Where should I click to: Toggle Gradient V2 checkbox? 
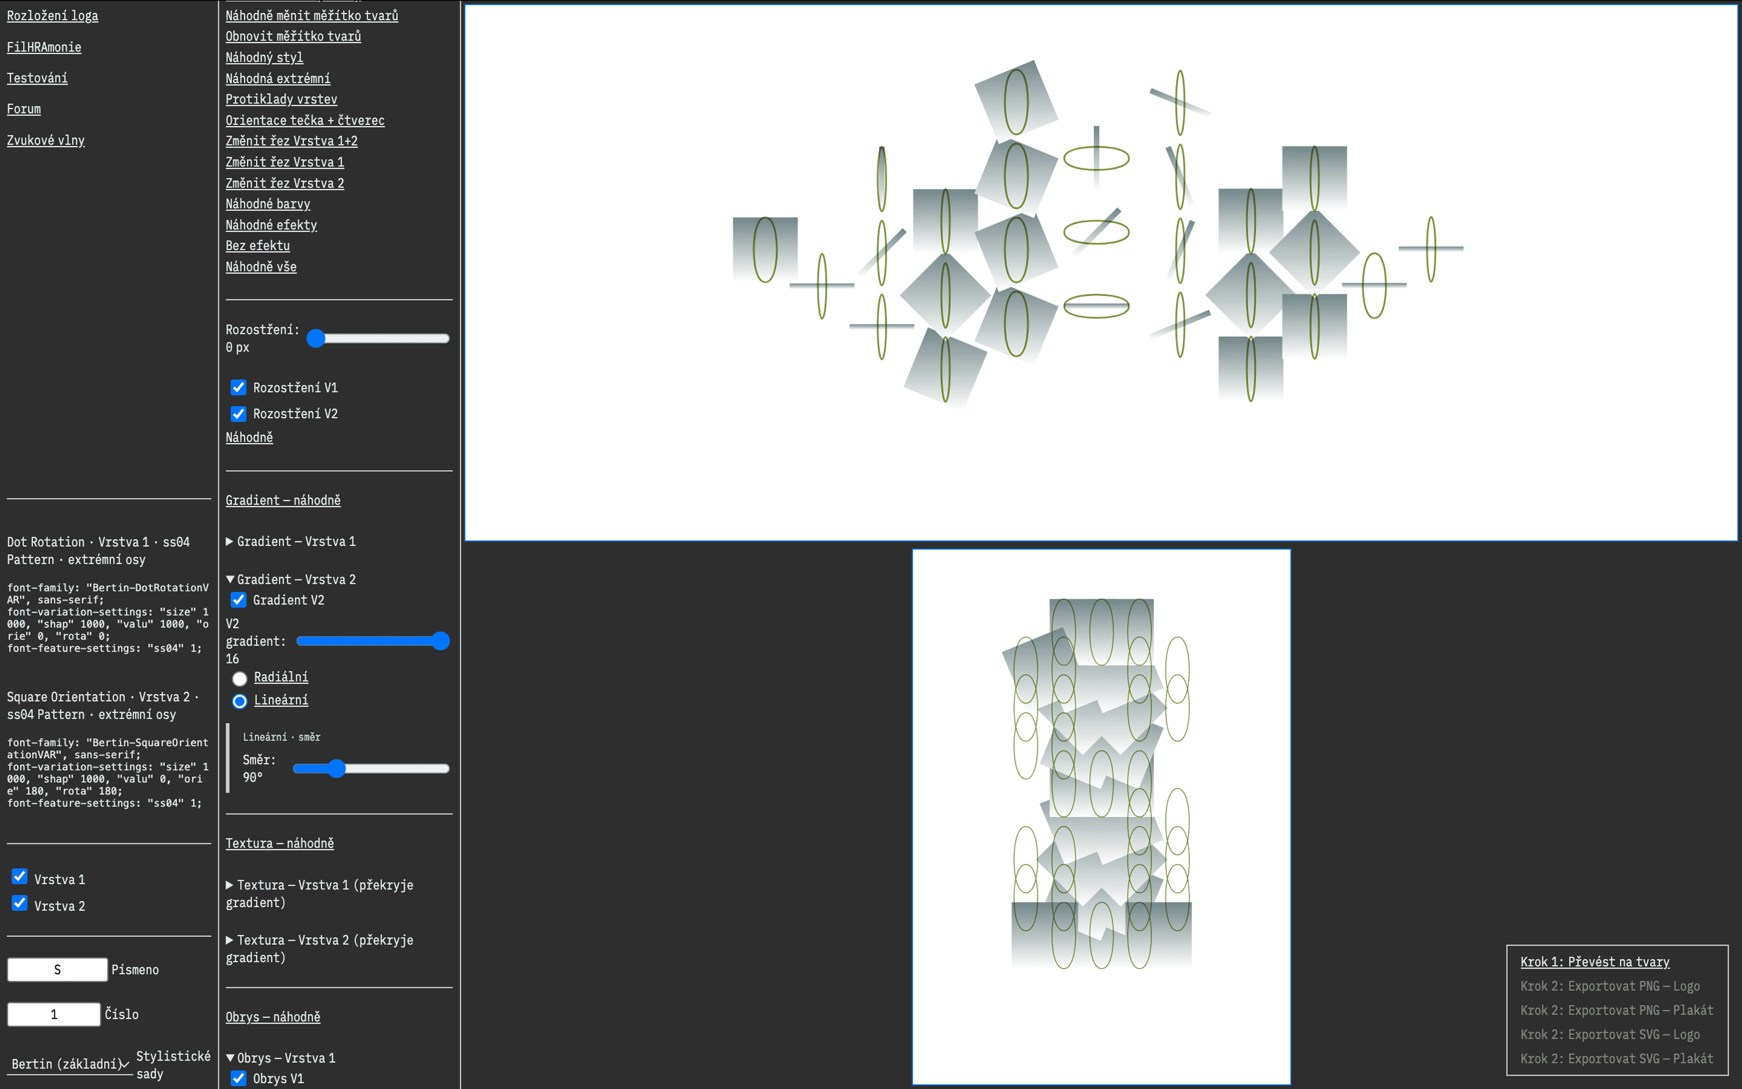(x=238, y=600)
